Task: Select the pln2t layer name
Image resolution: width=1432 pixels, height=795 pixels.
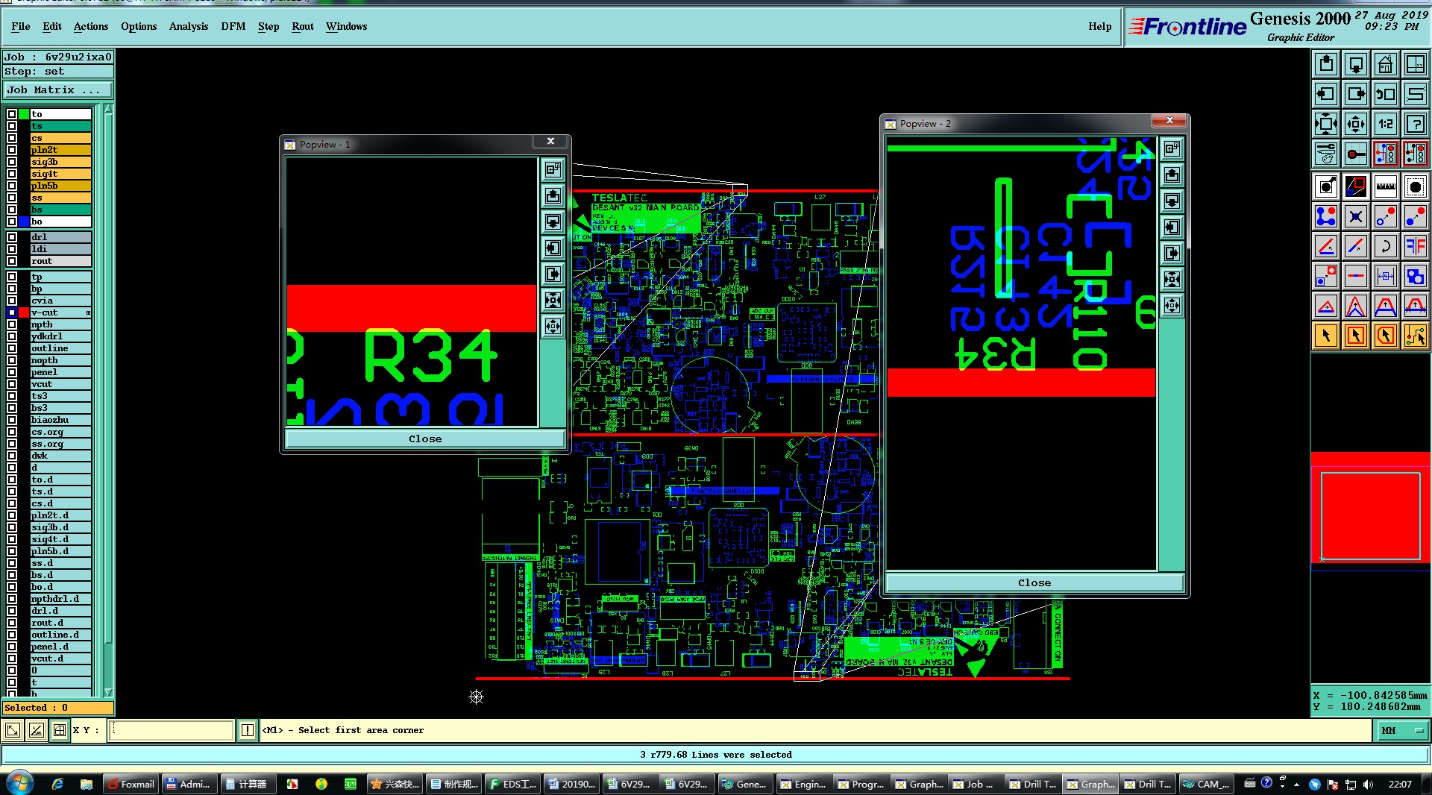Action: pyautogui.click(x=60, y=150)
